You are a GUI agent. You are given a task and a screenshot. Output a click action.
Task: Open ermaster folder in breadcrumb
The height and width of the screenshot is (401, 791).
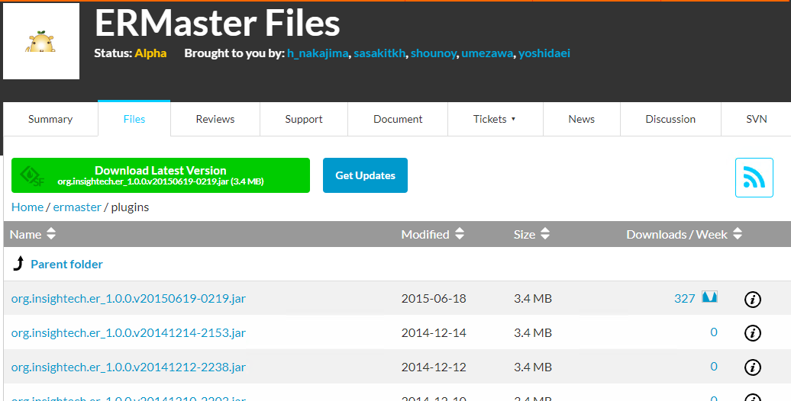[x=77, y=207]
